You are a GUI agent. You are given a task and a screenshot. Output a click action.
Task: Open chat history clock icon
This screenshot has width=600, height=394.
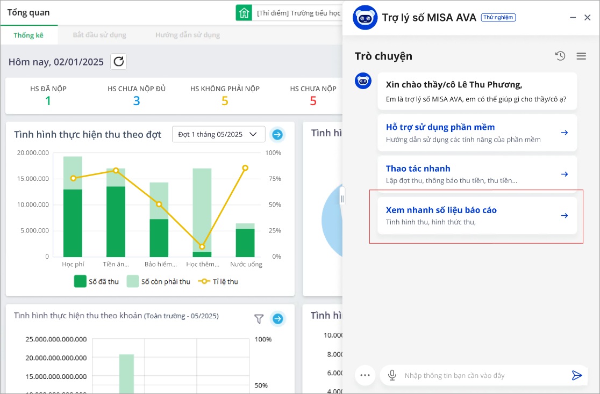pyautogui.click(x=560, y=56)
